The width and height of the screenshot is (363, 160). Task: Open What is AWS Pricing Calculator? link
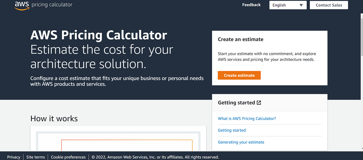point(247,119)
